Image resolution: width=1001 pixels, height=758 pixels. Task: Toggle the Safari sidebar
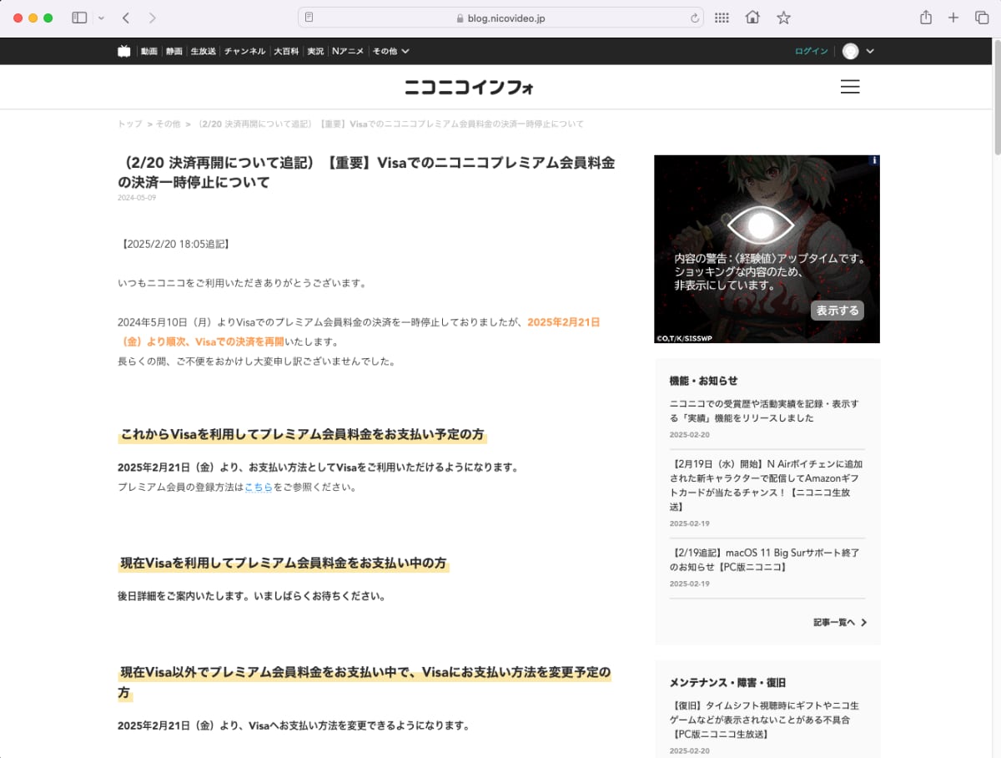[x=79, y=18]
